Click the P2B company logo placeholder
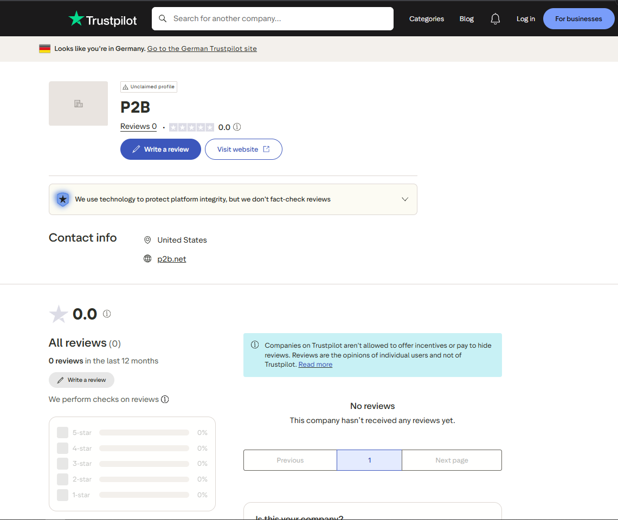 tap(78, 103)
